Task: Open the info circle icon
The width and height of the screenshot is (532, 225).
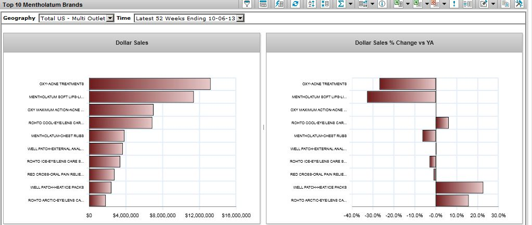Action: click(382, 4)
